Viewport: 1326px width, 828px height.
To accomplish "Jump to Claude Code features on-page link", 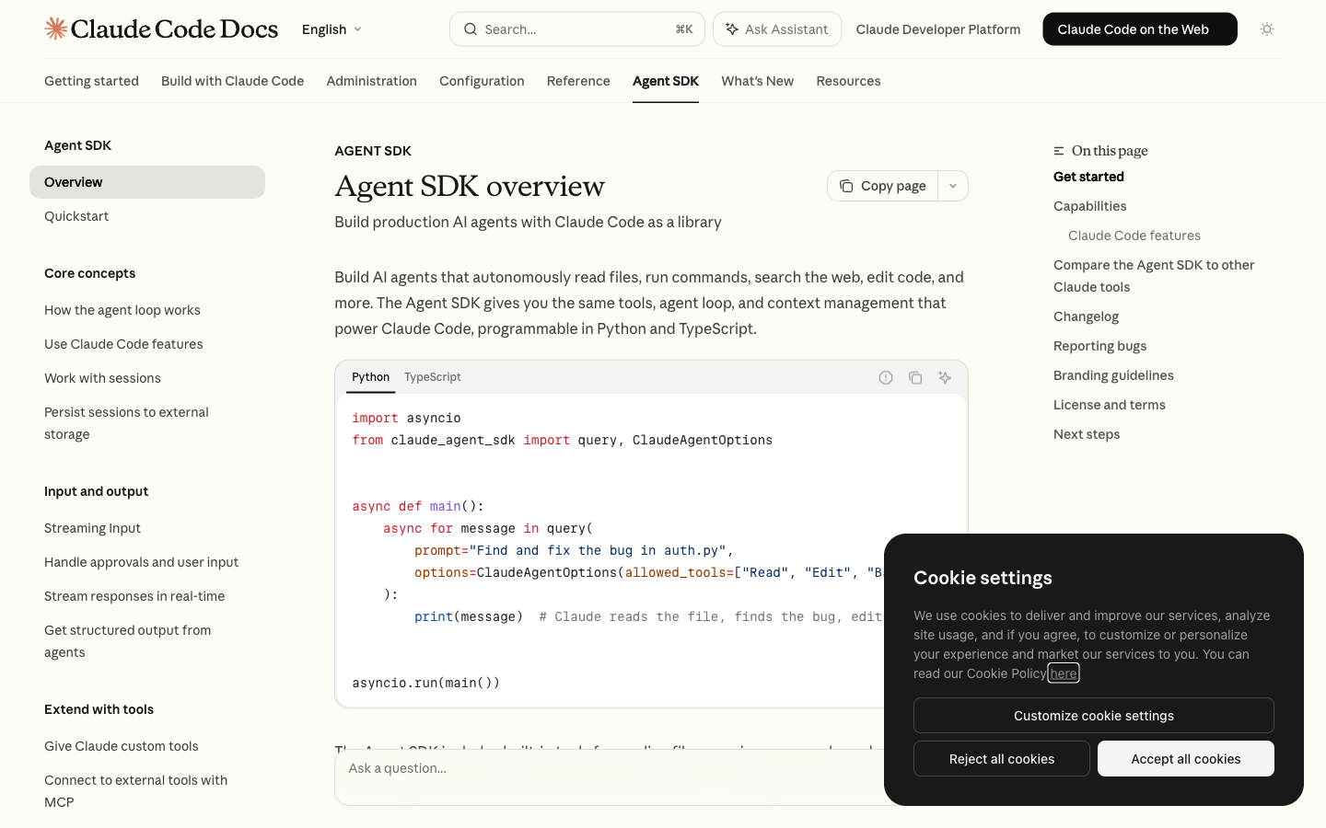I will click(1134, 236).
